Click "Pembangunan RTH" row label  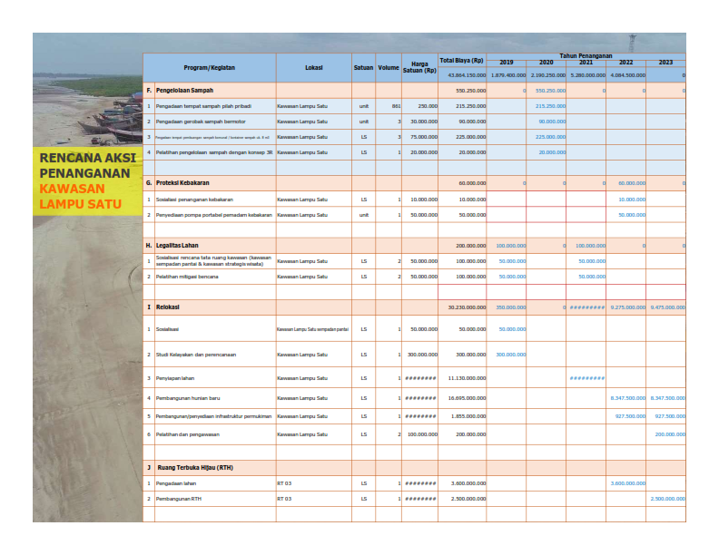[x=179, y=499]
